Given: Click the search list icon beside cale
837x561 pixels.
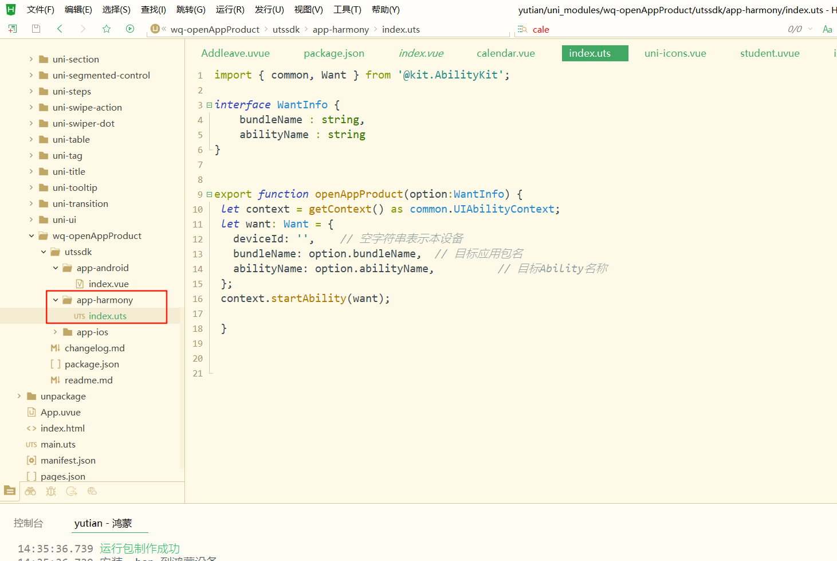Looking at the screenshot, I should tap(522, 29).
